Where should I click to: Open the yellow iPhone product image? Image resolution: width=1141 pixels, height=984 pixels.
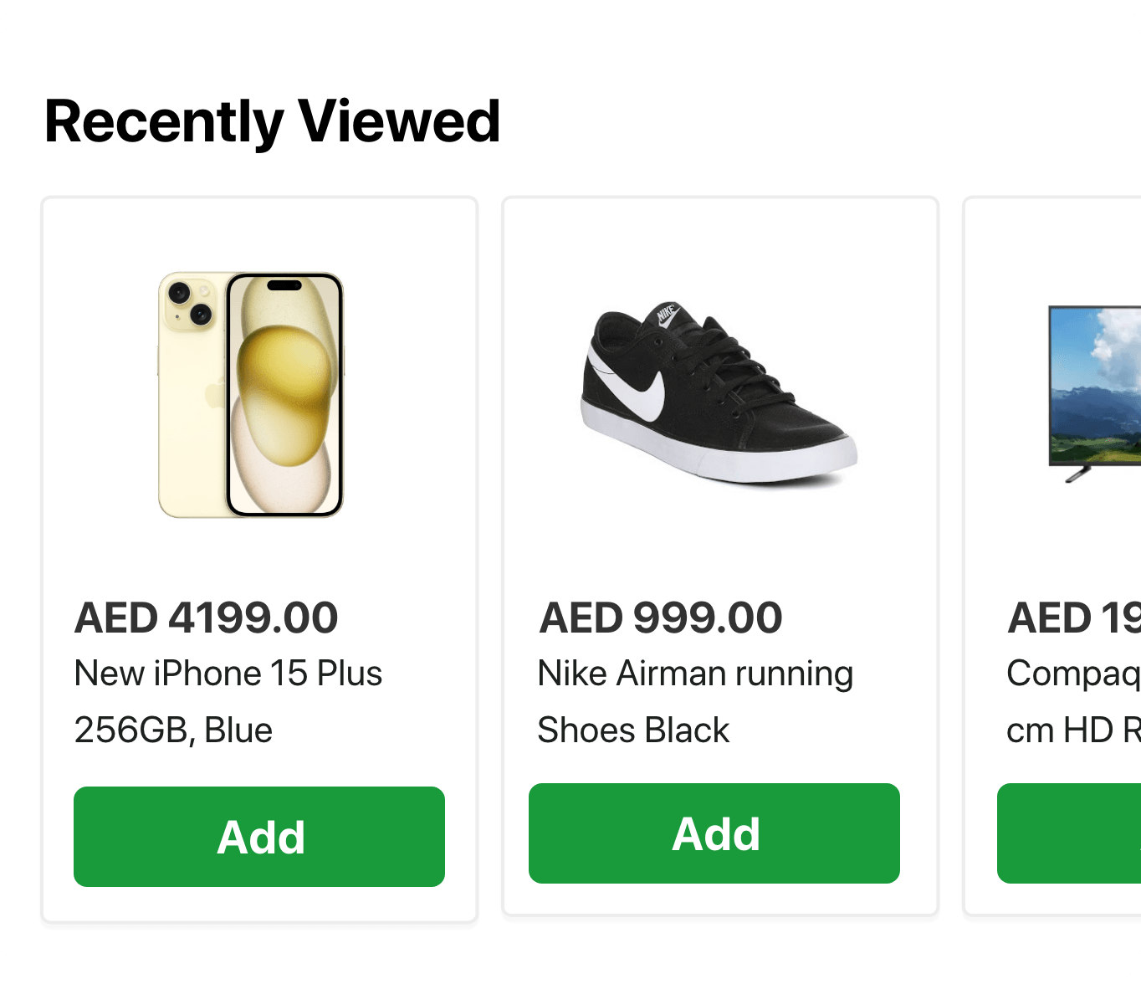tap(251, 394)
